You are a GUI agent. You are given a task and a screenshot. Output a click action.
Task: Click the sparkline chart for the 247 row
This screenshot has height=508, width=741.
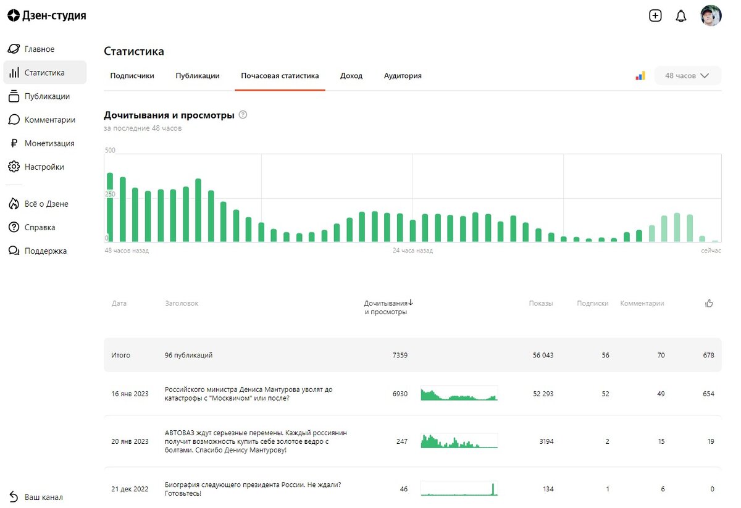(x=459, y=441)
